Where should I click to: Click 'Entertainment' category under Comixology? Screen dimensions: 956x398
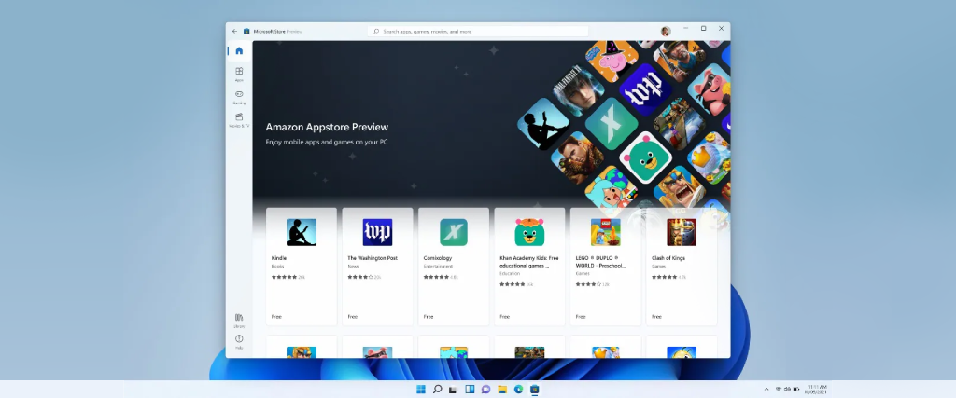(439, 266)
